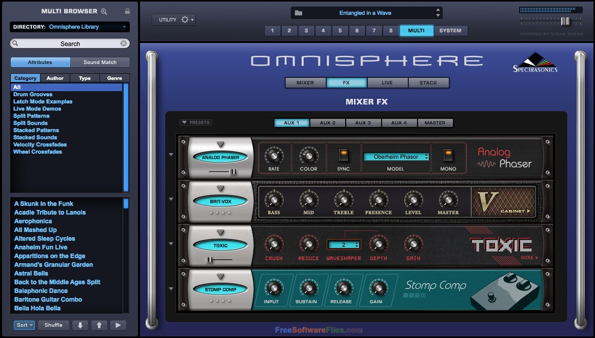Click the Utility gear icon
This screenshot has height=338, width=595.
[x=185, y=19]
